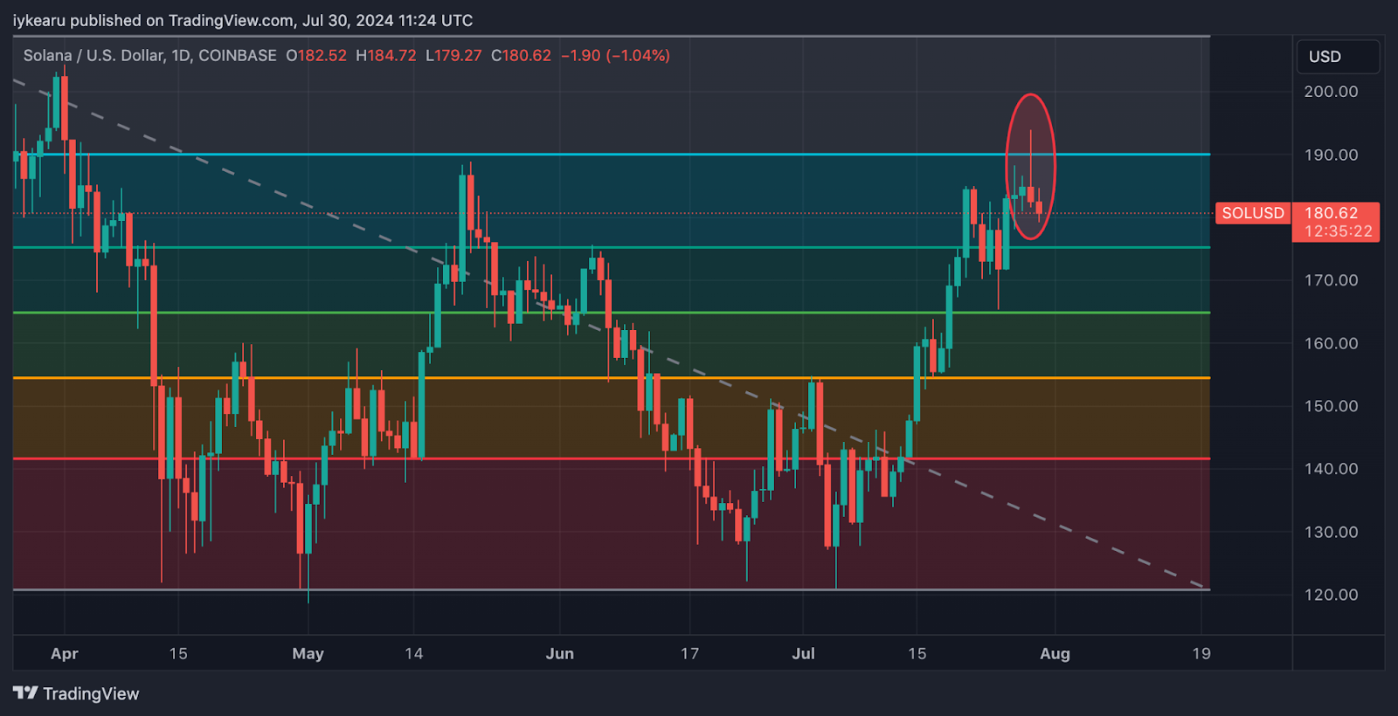Viewport: 1398px width, 716px height.
Task: Click the countdown timer 12:35:22
Action: (x=1339, y=231)
